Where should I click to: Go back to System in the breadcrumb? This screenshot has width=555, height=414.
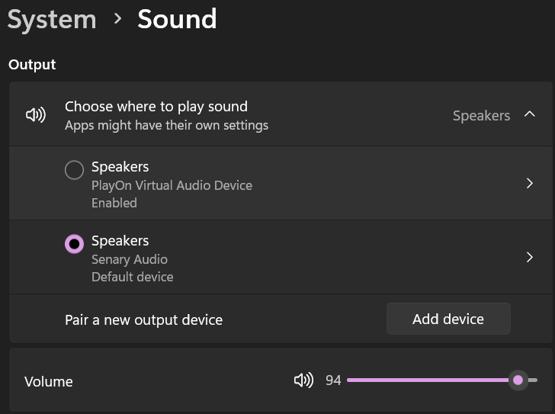(x=52, y=19)
